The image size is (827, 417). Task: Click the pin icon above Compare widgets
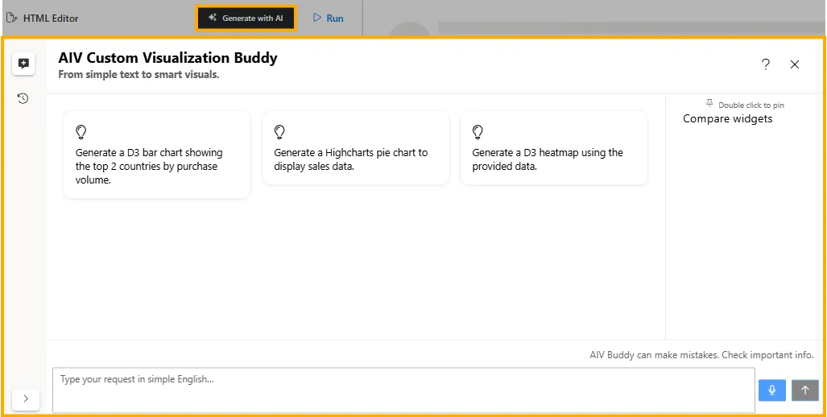pos(709,104)
